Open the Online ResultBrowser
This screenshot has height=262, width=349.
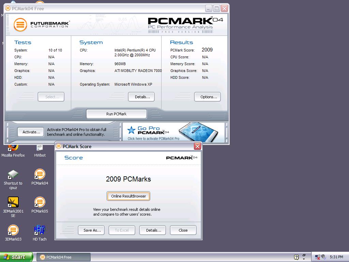click(128, 196)
